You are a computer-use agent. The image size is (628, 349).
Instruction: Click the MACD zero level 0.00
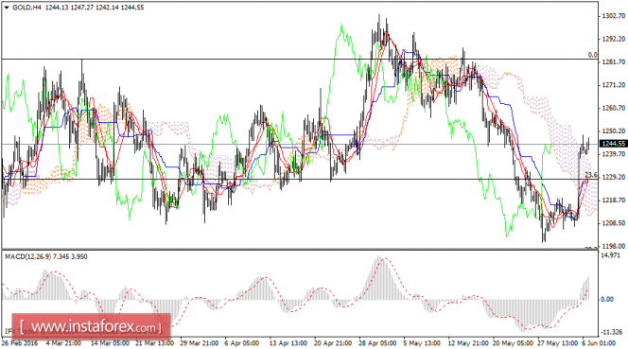pos(607,299)
